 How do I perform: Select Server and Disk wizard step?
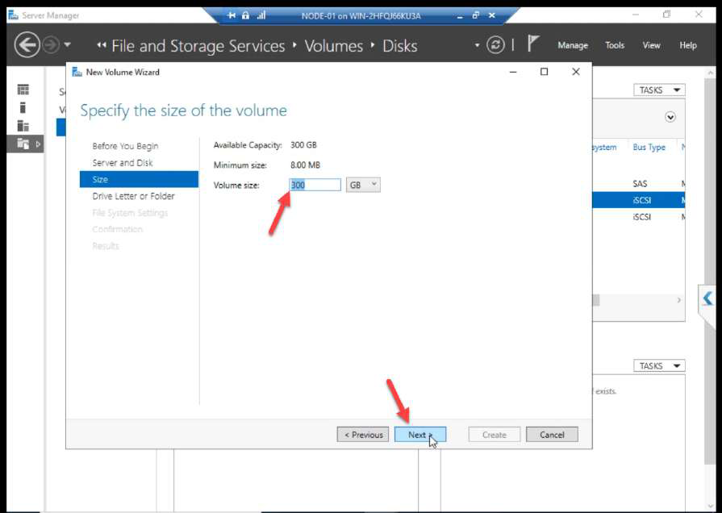[123, 163]
